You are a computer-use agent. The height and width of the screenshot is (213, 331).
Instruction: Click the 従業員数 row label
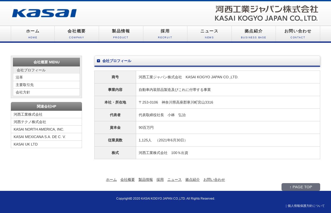115,140
